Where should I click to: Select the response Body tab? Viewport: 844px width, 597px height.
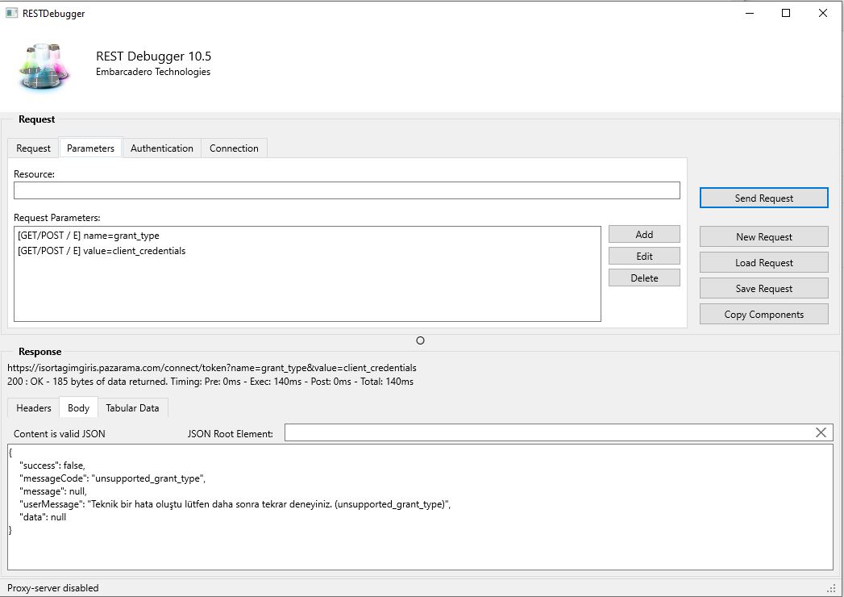tap(78, 408)
